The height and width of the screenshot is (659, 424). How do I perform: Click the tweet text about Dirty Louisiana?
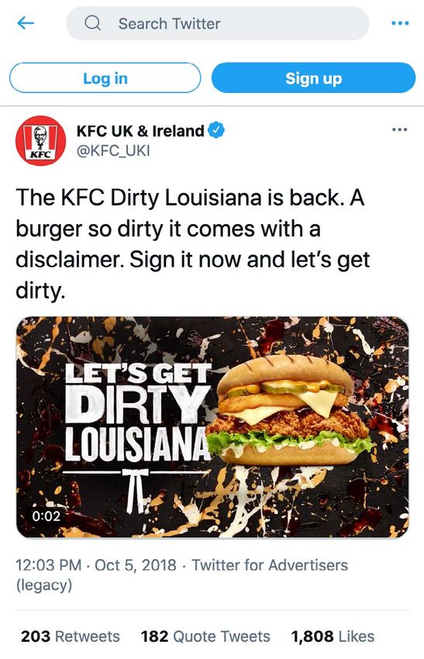pyautogui.click(x=193, y=243)
